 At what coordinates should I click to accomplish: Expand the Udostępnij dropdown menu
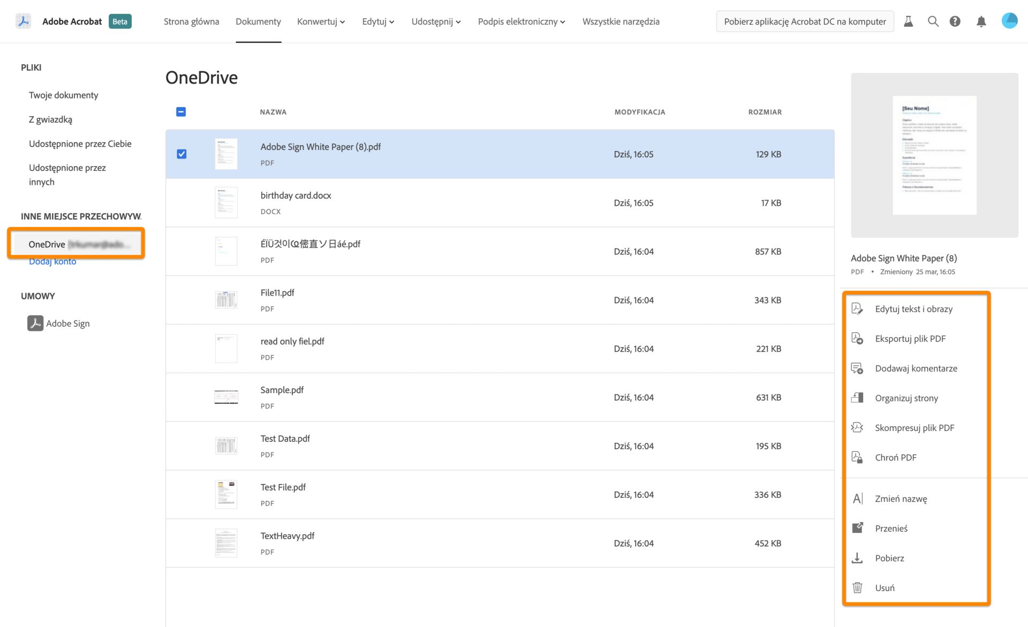pos(436,21)
